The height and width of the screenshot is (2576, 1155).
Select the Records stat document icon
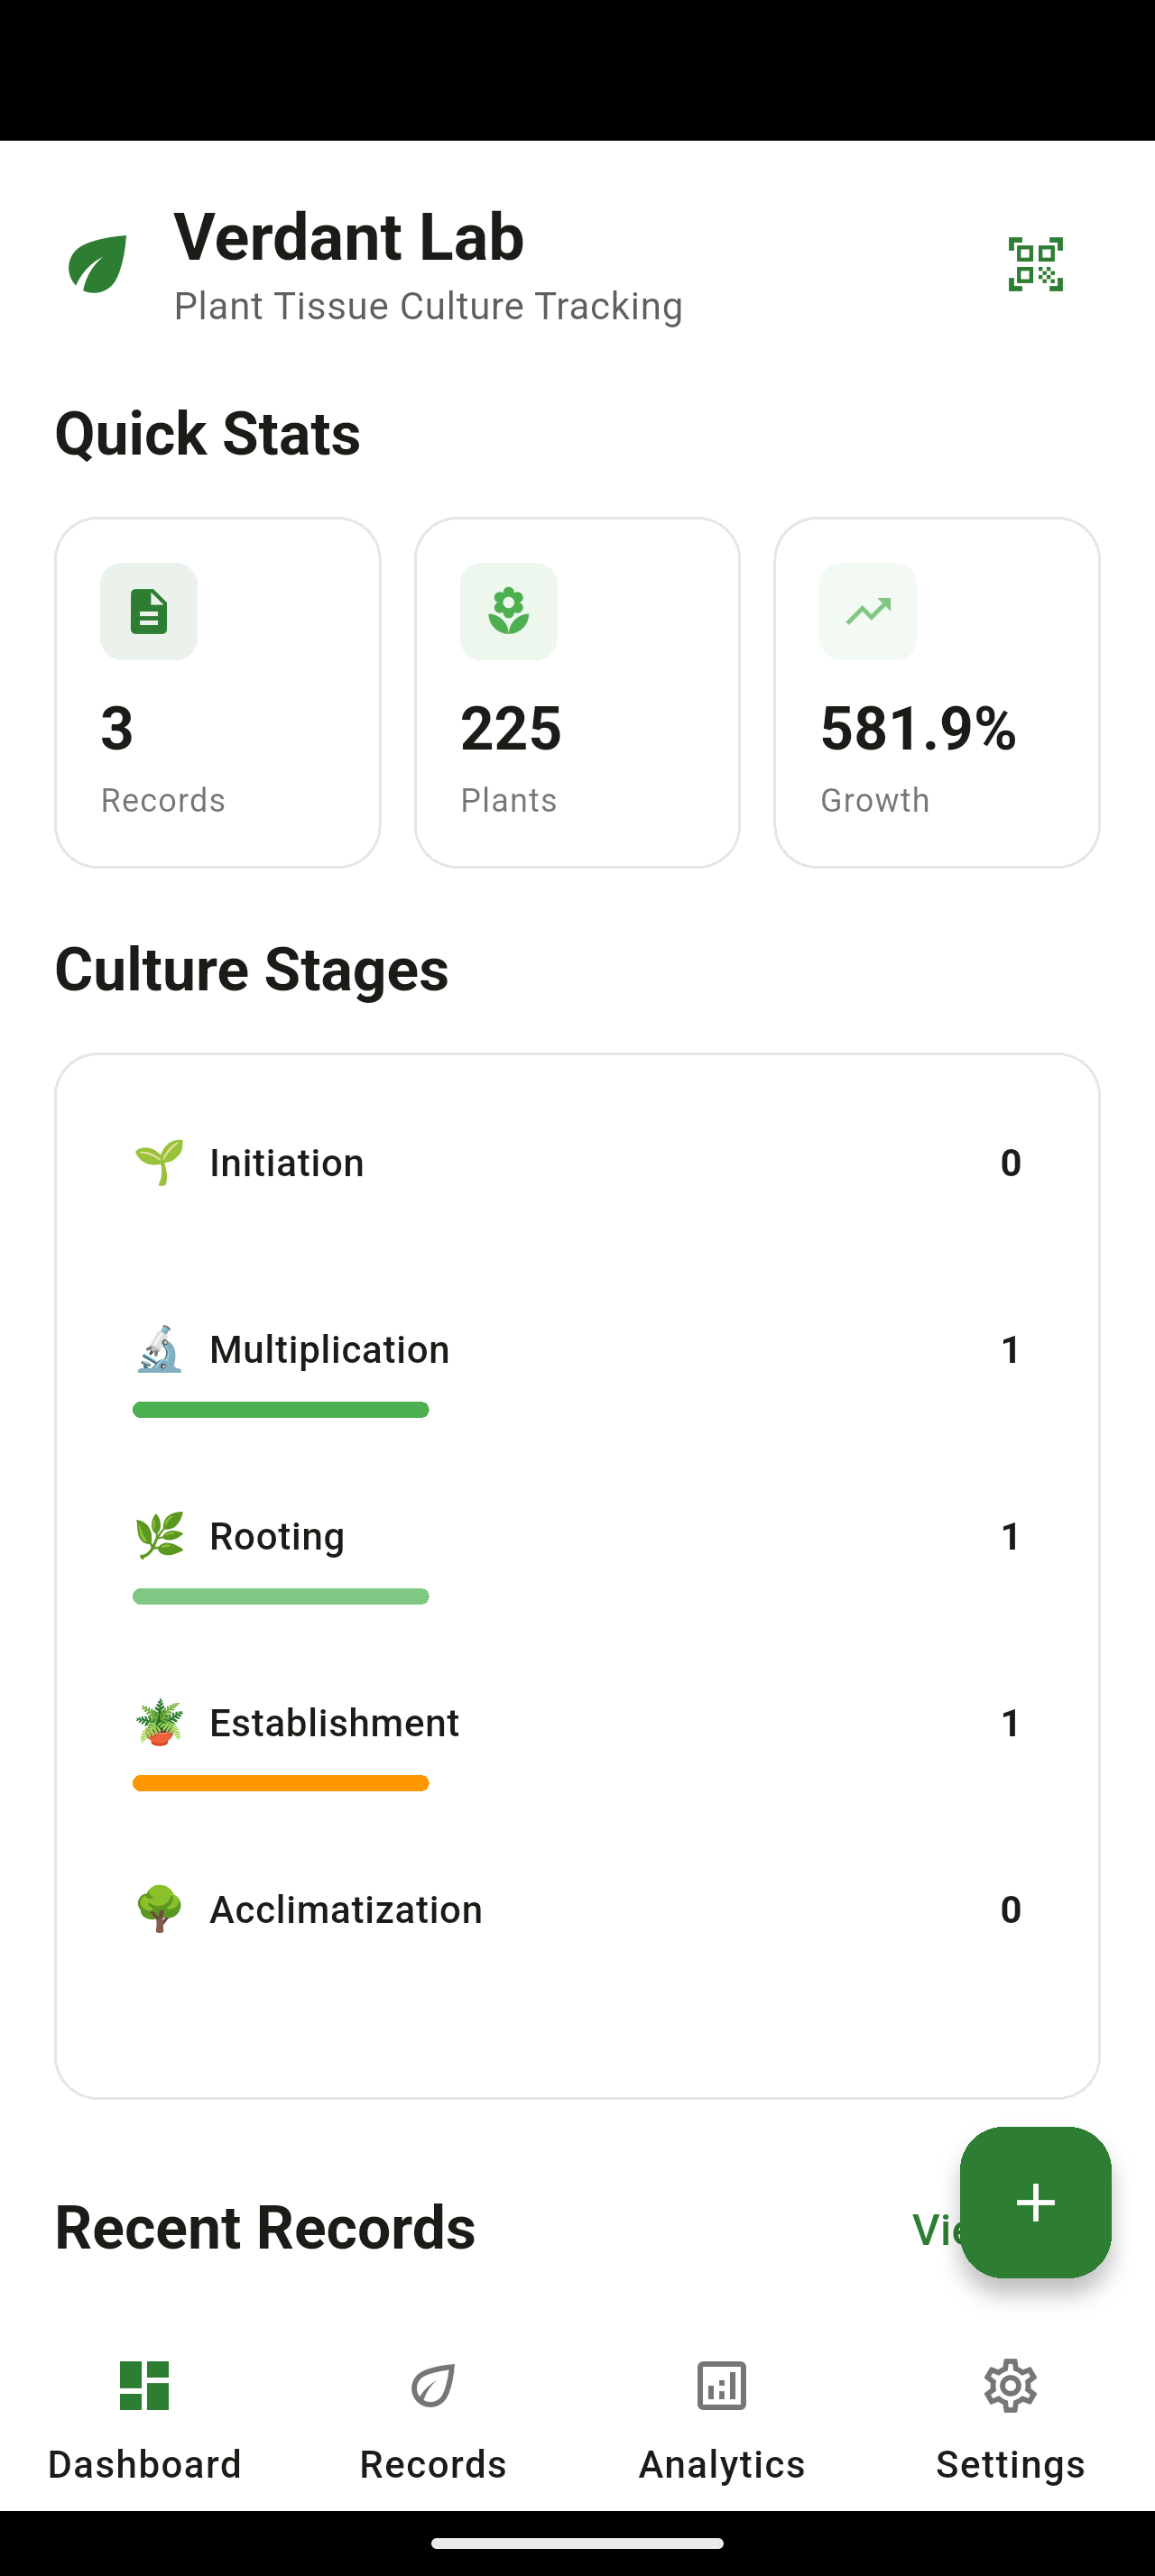(x=148, y=612)
